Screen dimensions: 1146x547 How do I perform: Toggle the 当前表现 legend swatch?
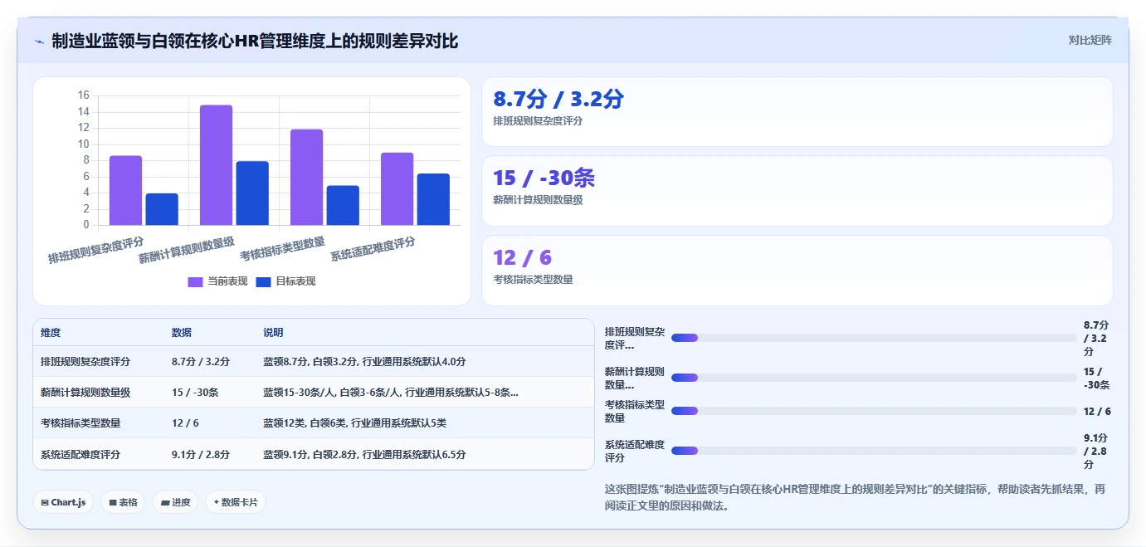[195, 281]
